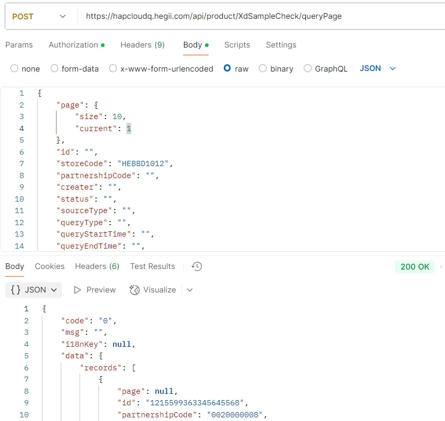Select the none body type
The width and height of the screenshot is (445, 421).
coord(15,68)
